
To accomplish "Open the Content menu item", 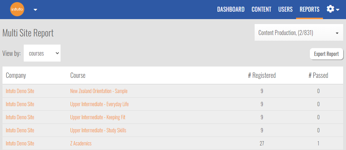I will (x=261, y=10).
